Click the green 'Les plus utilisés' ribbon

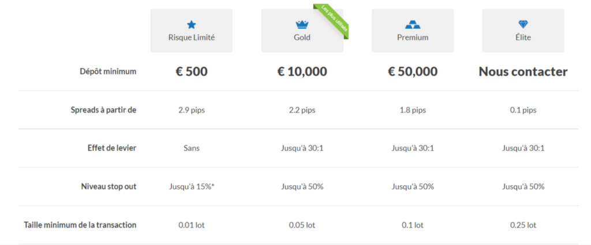[332, 20]
